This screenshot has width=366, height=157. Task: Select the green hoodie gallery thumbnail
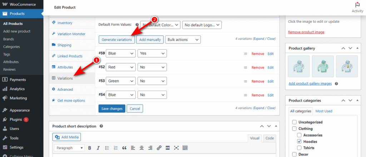click(323, 66)
